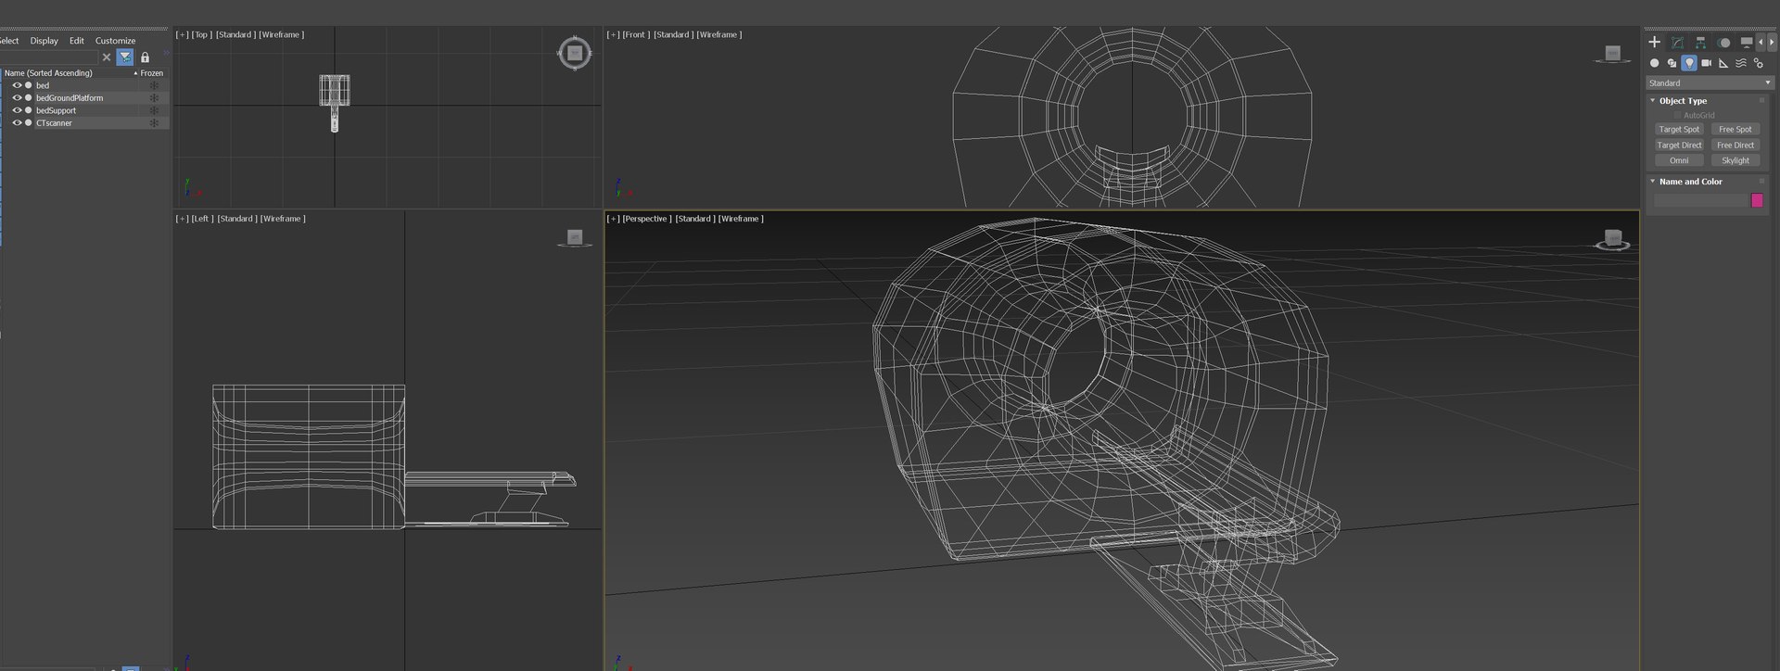Select the Geometry category sphere icon
Viewport: 1780px width, 671px height.
[1654, 63]
